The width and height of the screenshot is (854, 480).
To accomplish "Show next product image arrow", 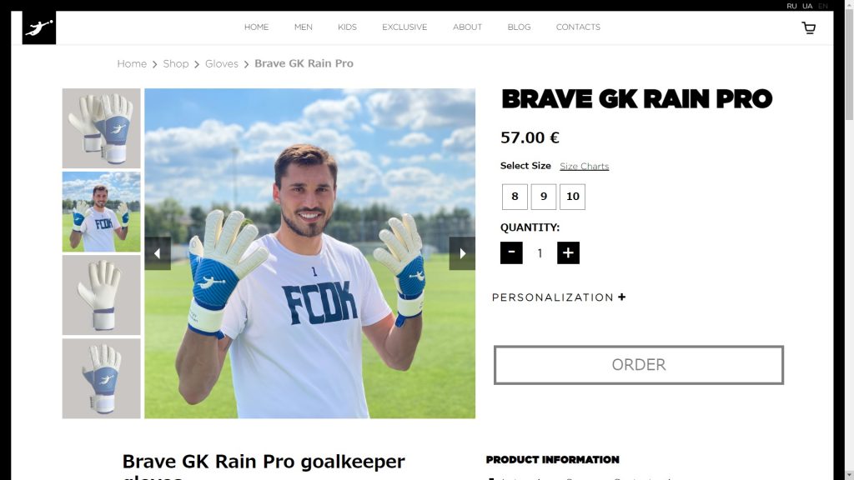I will click(462, 253).
